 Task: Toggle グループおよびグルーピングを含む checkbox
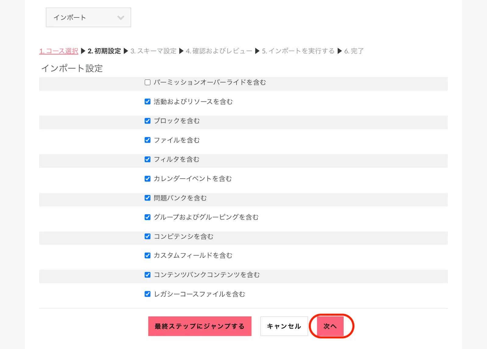(x=148, y=217)
